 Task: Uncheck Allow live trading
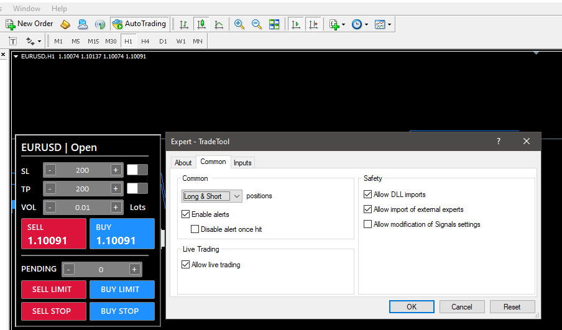pyautogui.click(x=185, y=264)
